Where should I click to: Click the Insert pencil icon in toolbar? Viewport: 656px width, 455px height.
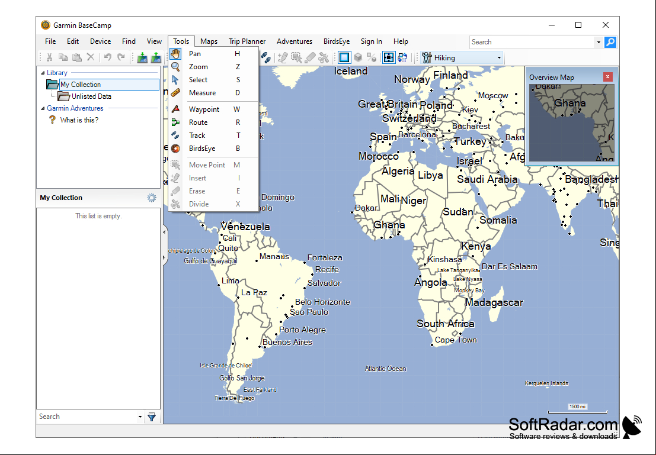point(283,57)
